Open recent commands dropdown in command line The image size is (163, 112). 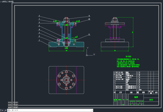pos(9,110)
